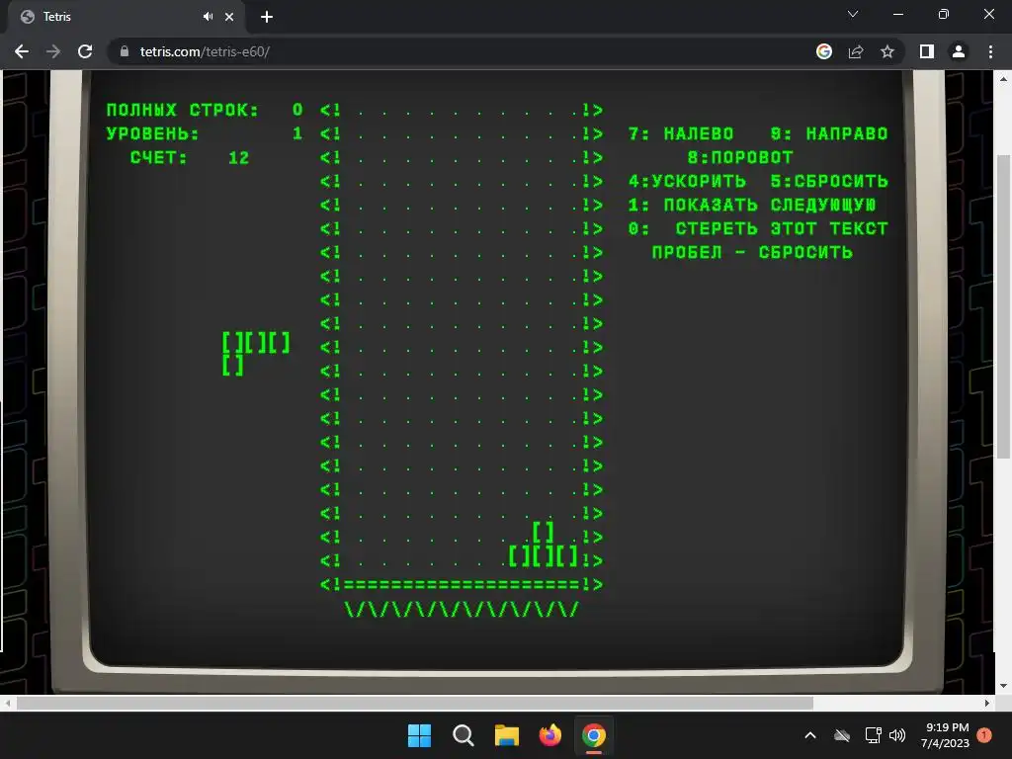Image resolution: width=1012 pixels, height=759 pixels.
Task: Click the score value 12
Action: [239, 157]
